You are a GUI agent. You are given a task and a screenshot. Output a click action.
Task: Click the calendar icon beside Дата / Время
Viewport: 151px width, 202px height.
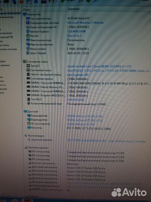click(28, 53)
